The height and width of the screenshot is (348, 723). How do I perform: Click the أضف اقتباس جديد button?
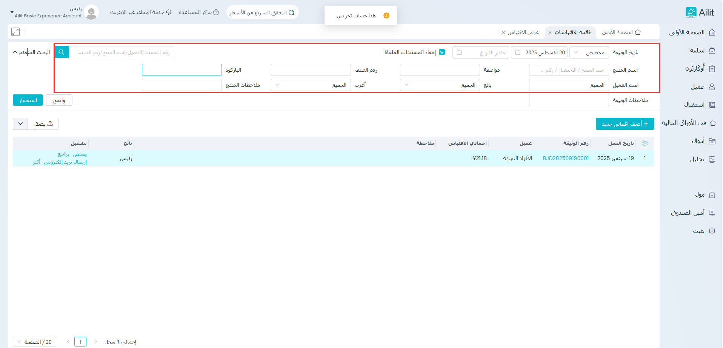pos(625,124)
